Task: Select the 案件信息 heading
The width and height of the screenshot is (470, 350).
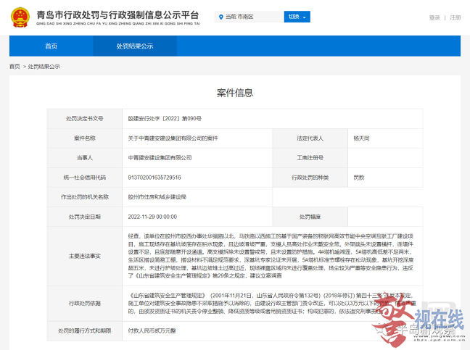Action: tap(235, 93)
